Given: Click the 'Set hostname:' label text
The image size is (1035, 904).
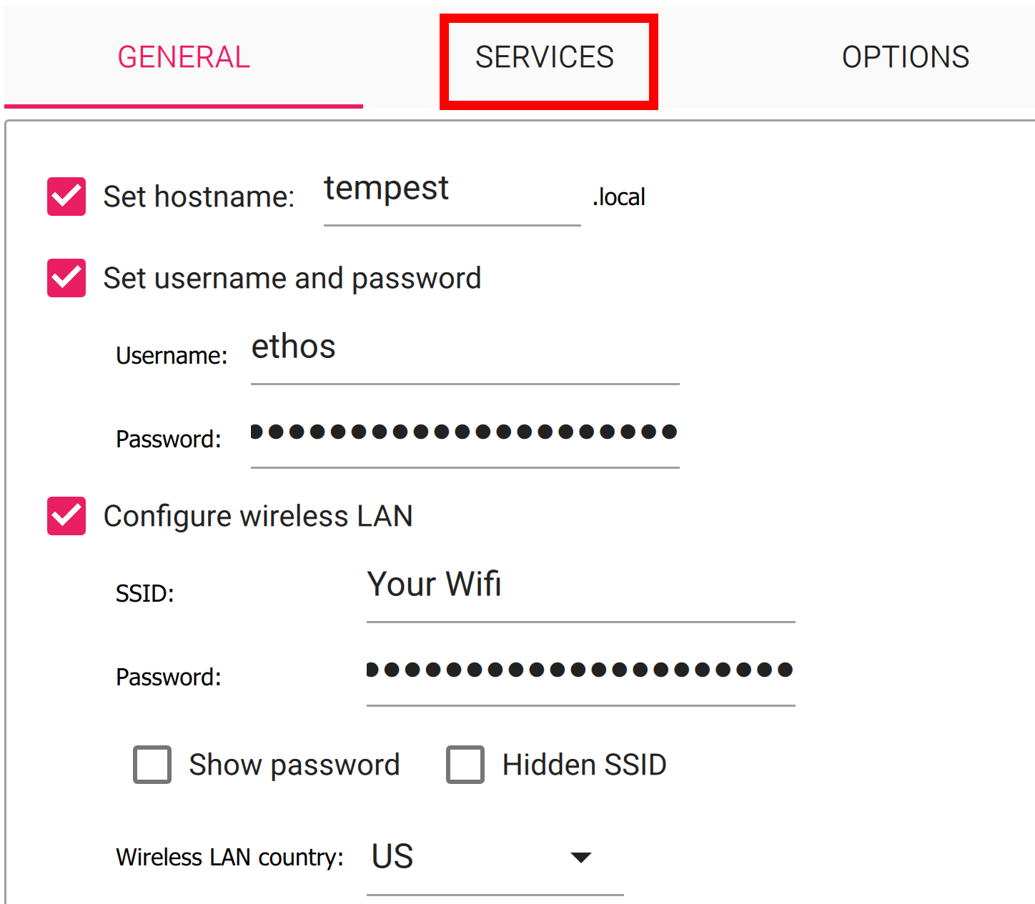Looking at the screenshot, I should 199,197.
